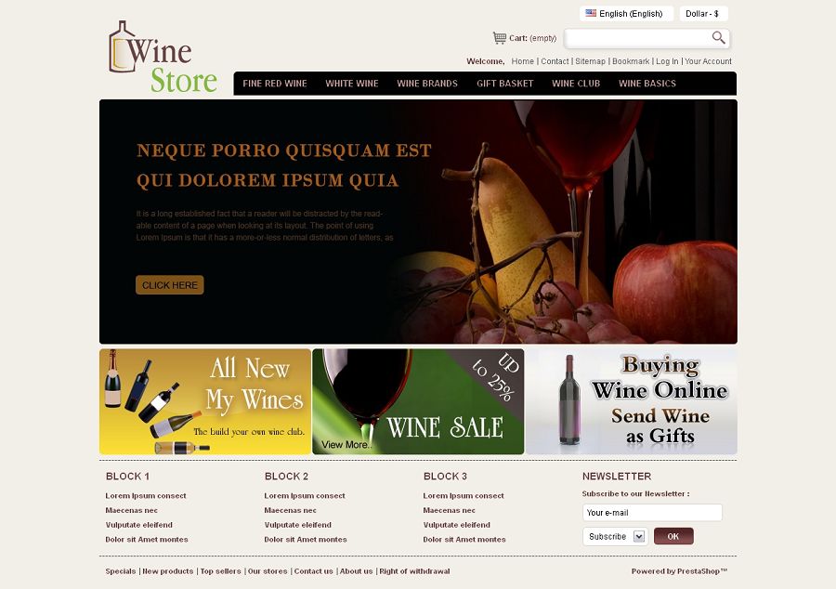Click inside the search text box
The image size is (836, 589).
637,38
